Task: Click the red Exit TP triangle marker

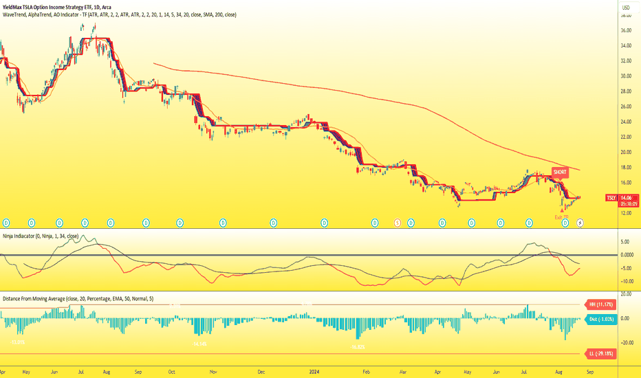Action: [562, 210]
